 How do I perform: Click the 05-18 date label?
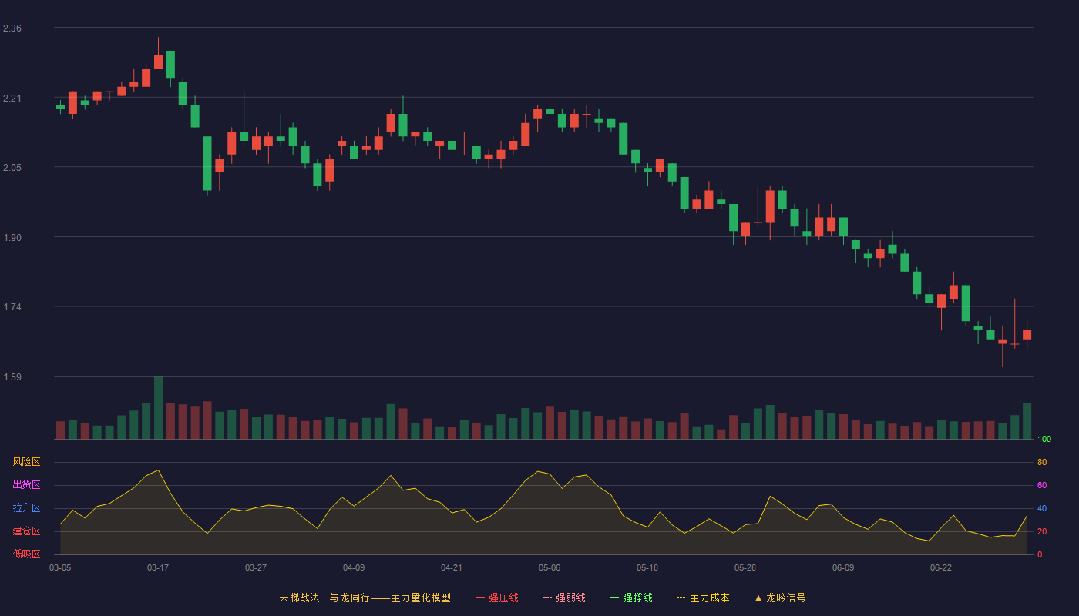647,567
